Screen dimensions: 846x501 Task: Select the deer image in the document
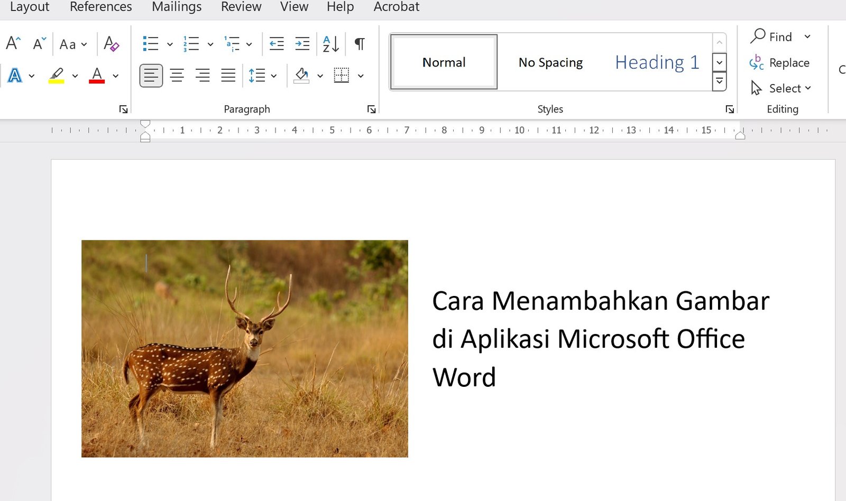(244, 348)
